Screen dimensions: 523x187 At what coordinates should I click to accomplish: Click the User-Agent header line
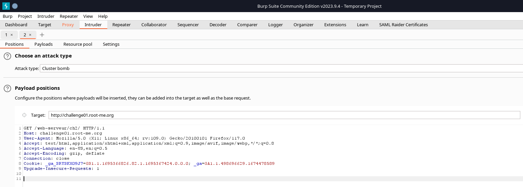[x=134, y=138]
